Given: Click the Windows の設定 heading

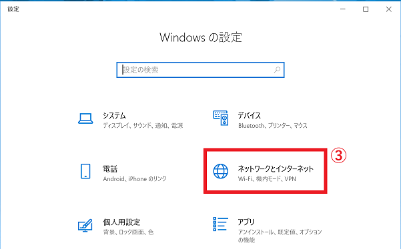Looking at the screenshot, I should [x=201, y=37].
